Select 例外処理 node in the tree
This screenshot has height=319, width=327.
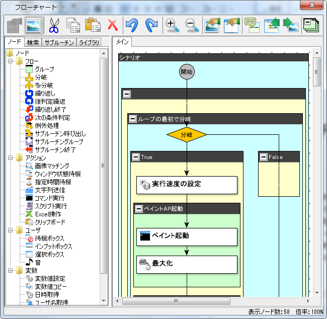click(x=47, y=125)
